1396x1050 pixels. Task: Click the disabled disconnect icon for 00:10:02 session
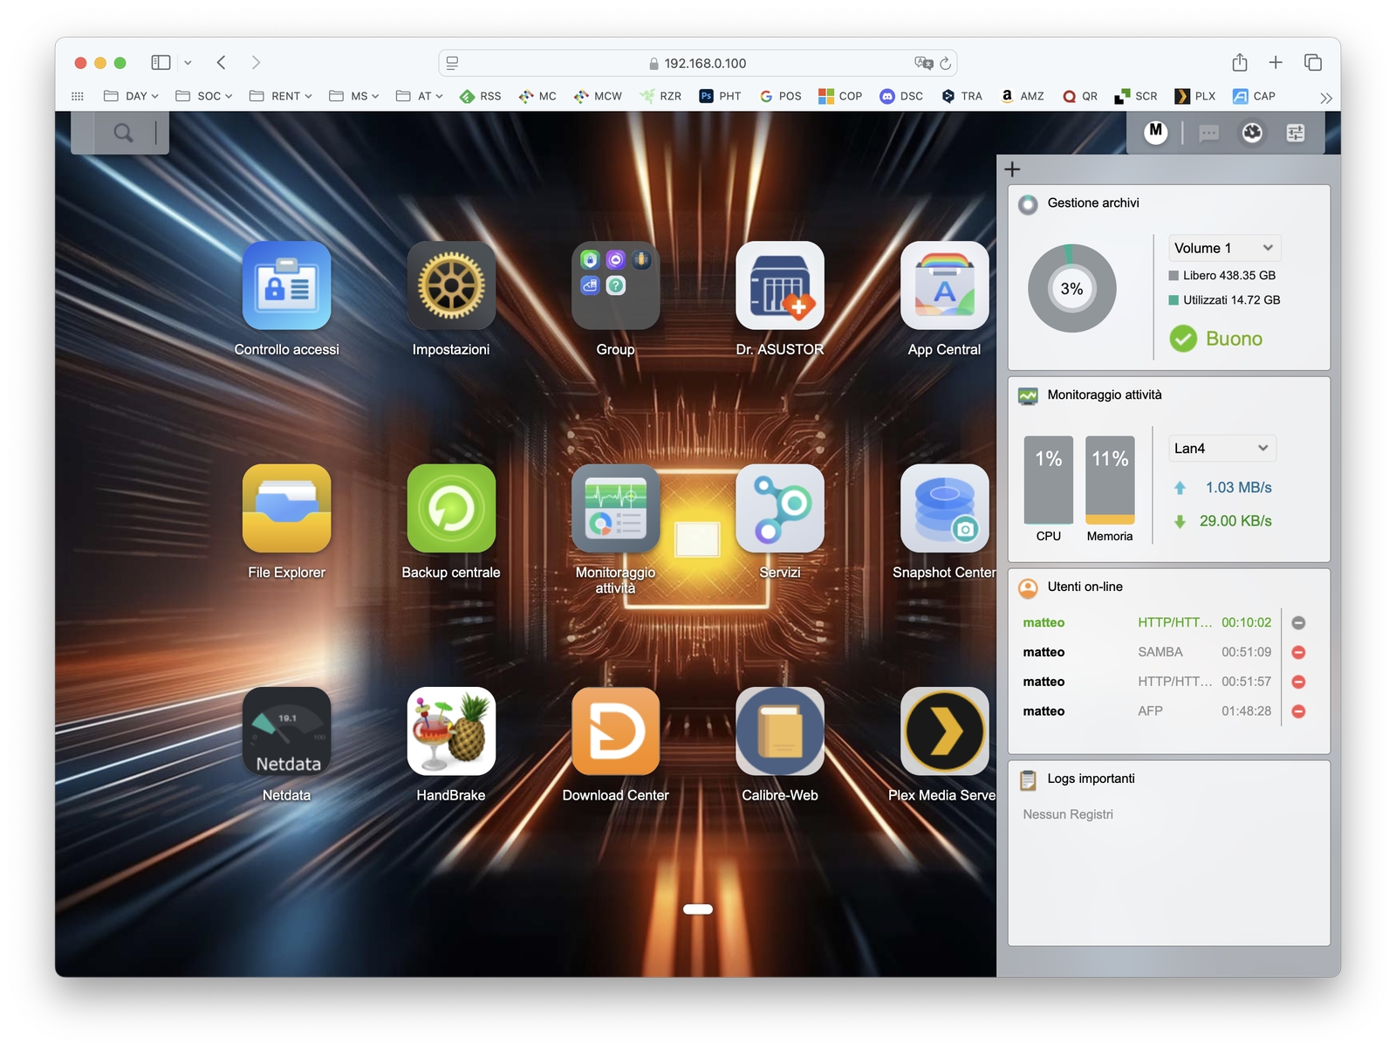coord(1298,622)
